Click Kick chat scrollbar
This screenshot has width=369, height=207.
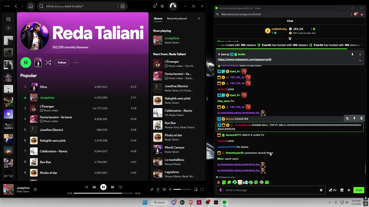click(365, 169)
